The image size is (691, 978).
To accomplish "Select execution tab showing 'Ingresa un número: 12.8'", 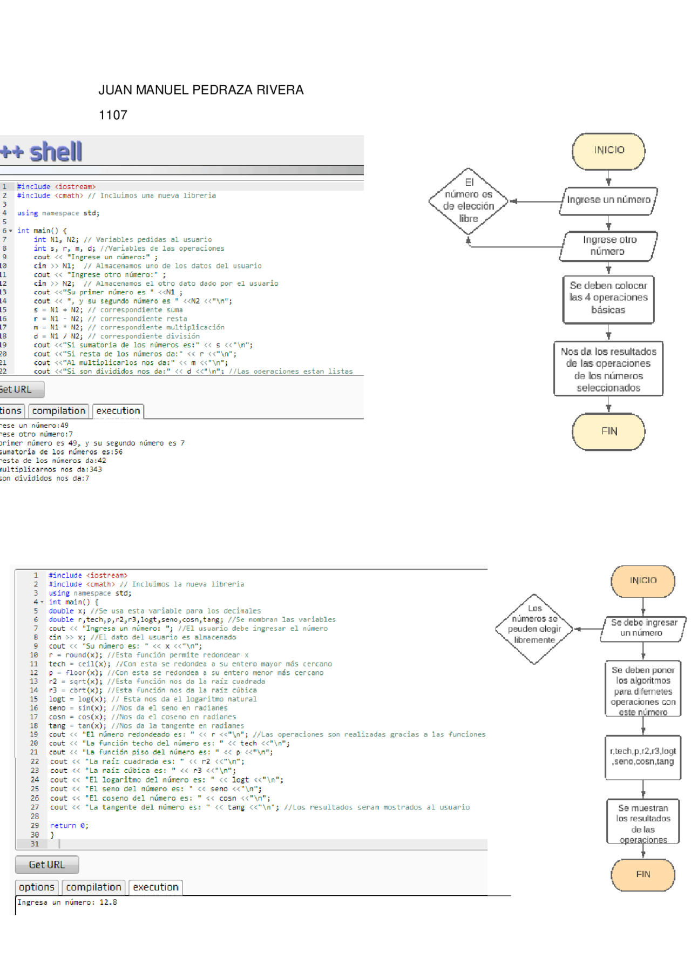I will [x=155, y=887].
